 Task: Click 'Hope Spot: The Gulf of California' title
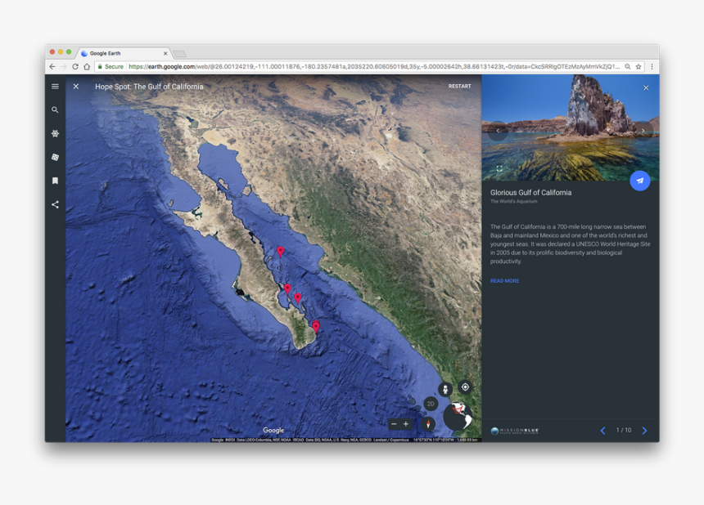click(149, 87)
